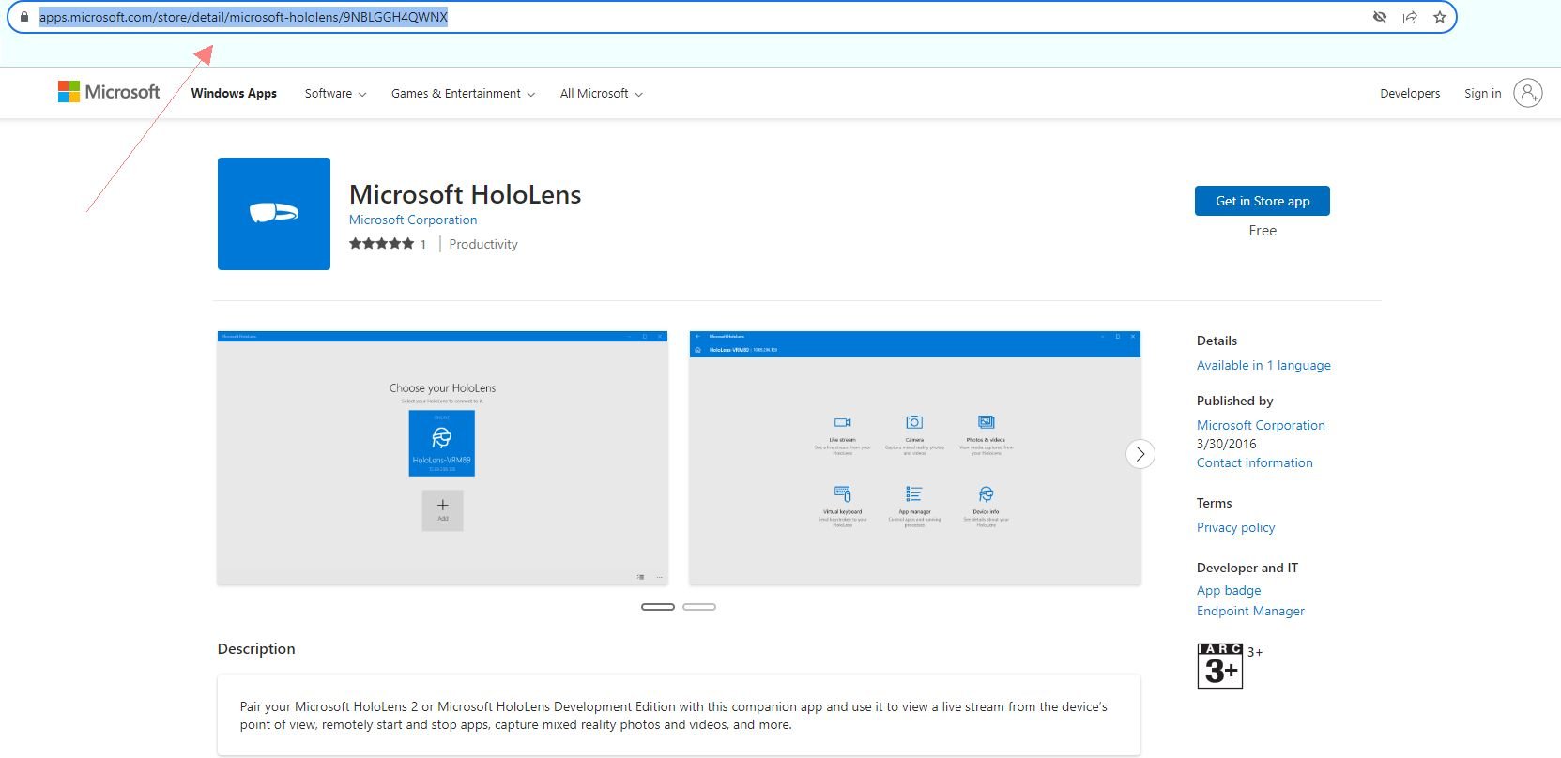Bookmark page with the star icon
Screen dimensions: 1561x758
[x=1440, y=17]
